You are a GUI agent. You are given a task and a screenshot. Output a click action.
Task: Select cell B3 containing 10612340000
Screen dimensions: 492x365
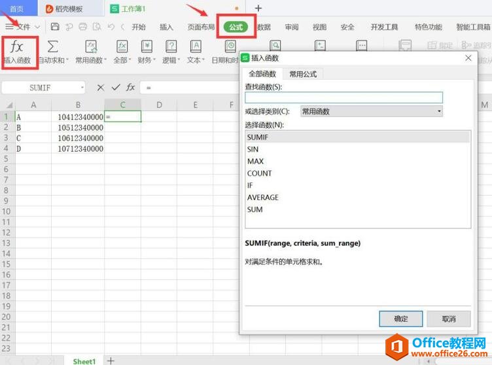pyautogui.click(x=78, y=138)
